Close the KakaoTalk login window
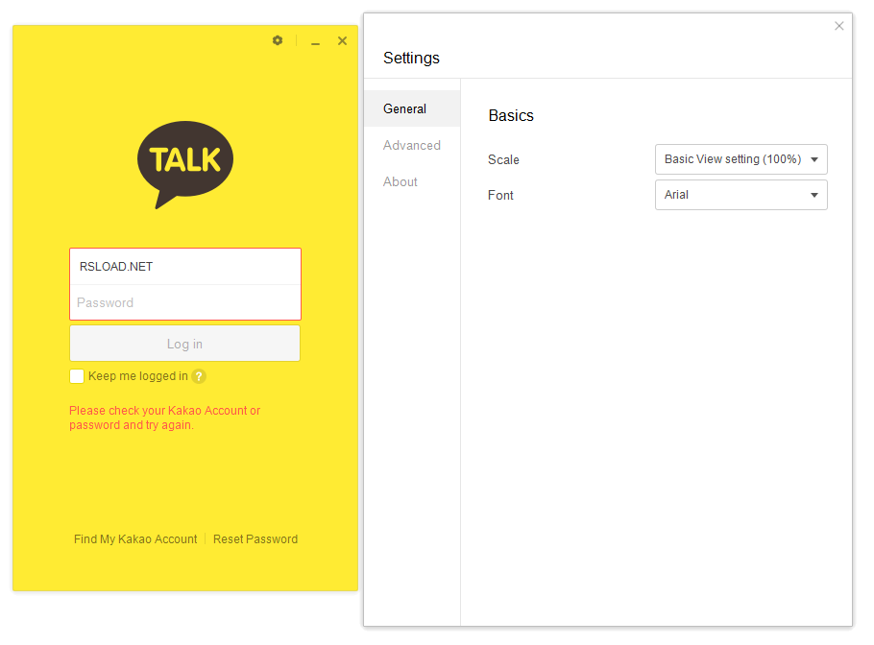874x645 pixels. [x=342, y=40]
